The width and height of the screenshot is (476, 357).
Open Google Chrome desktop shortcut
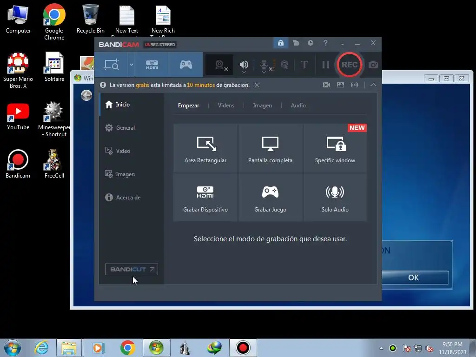54,22
